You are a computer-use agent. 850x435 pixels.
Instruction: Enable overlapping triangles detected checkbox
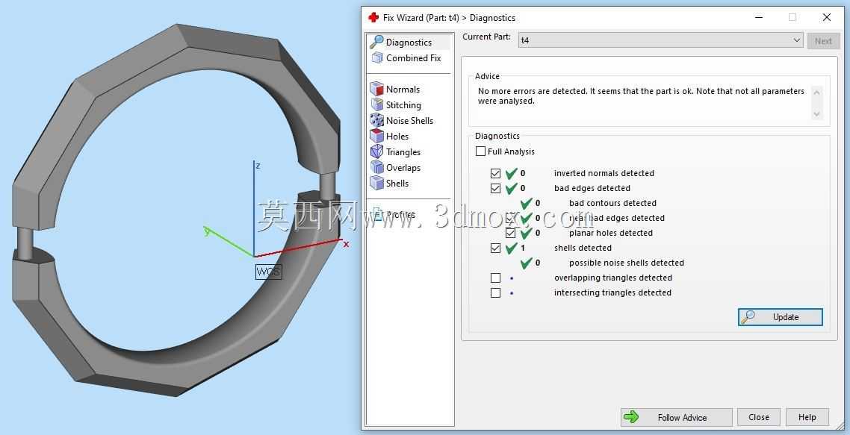click(495, 278)
